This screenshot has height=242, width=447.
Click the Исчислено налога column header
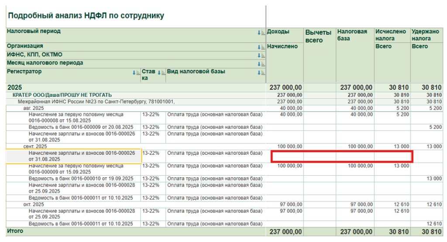pyautogui.click(x=391, y=35)
